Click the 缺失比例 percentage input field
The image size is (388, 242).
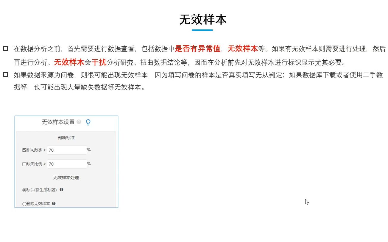click(x=67, y=164)
